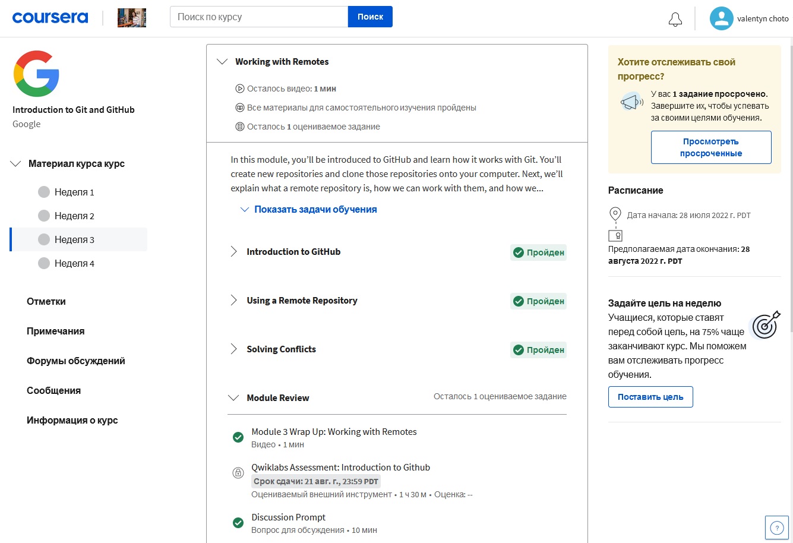Click the Google G course logo
This screenshot has height=543, width=793.
pos(36,74)
